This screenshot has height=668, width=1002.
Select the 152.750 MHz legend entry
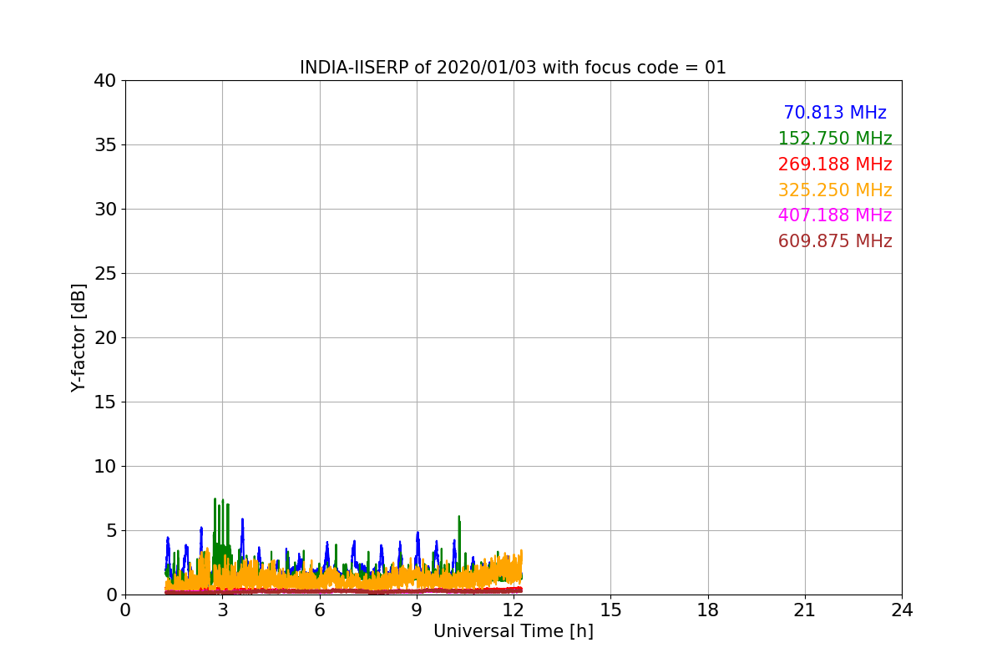point(835,139)
